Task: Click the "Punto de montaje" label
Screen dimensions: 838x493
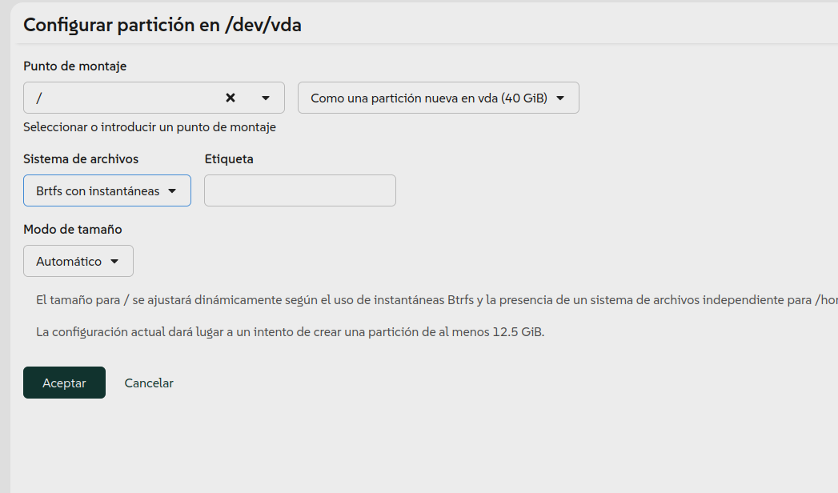Action: (x=74, y=66)
